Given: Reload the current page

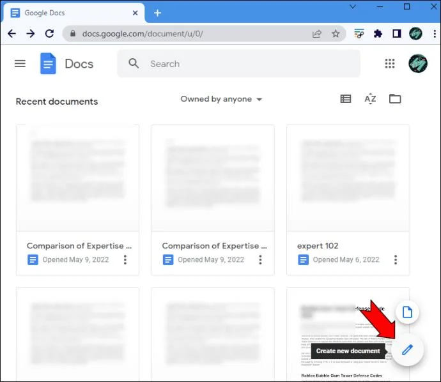Looking at the screenshot, I should [49, 34].
